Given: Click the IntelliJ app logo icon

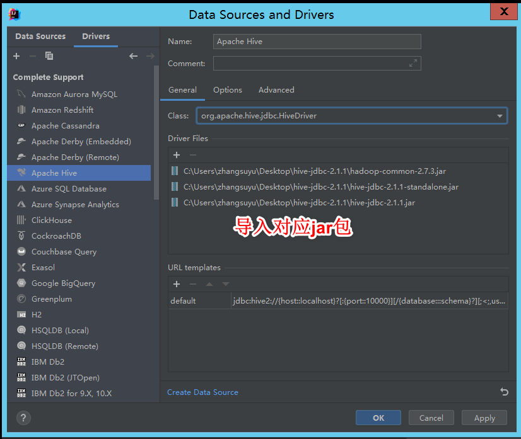Looking at the screenshot, I should coord(15,14).
